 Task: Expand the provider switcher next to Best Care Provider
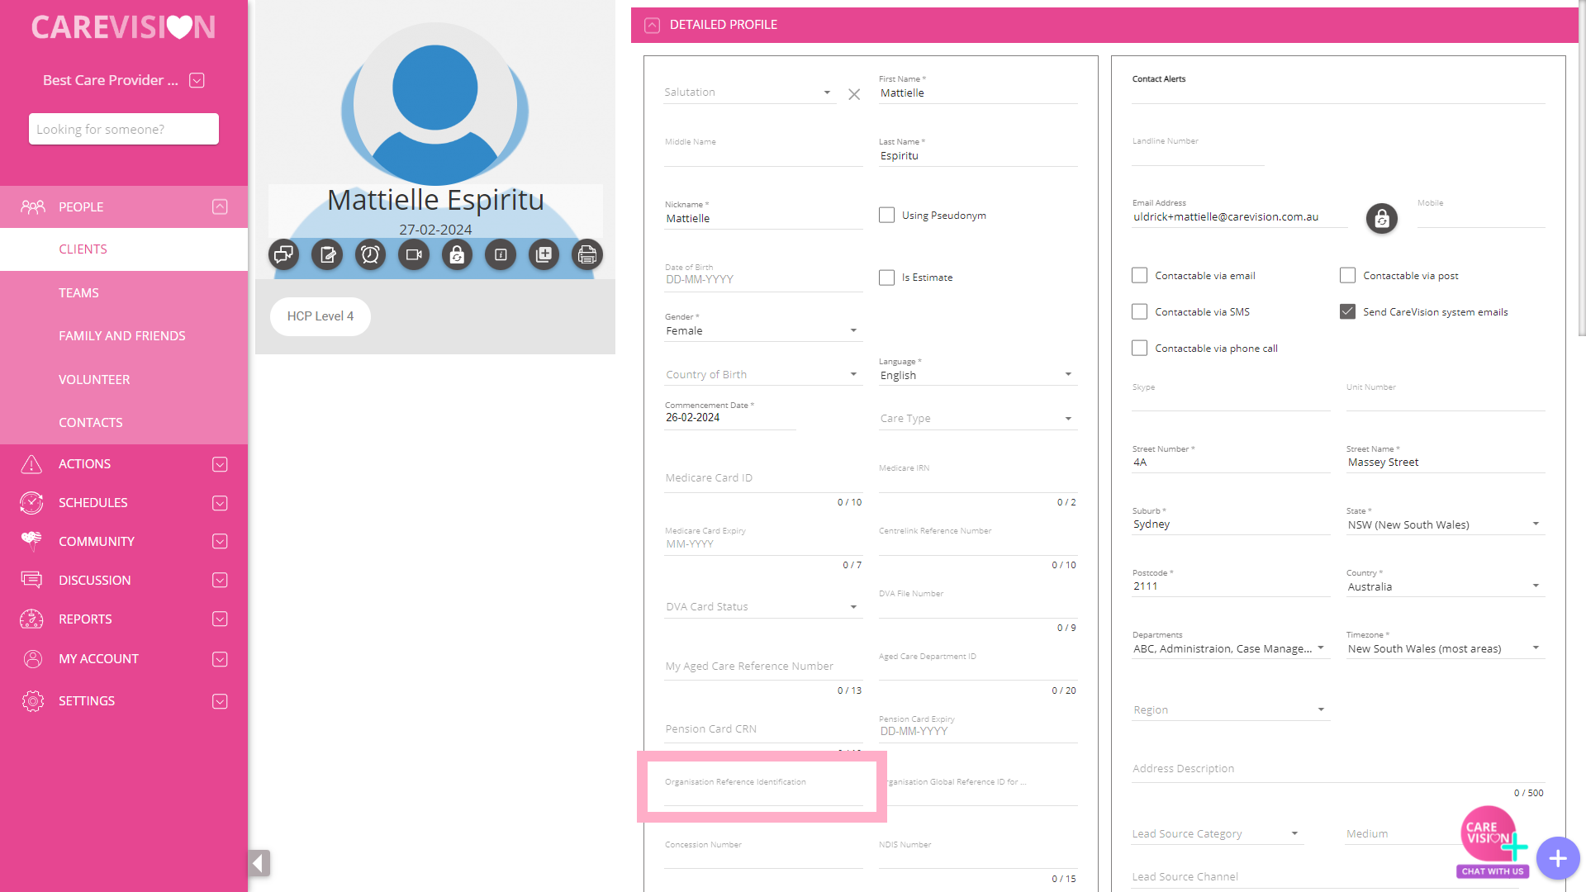[197, 80]
